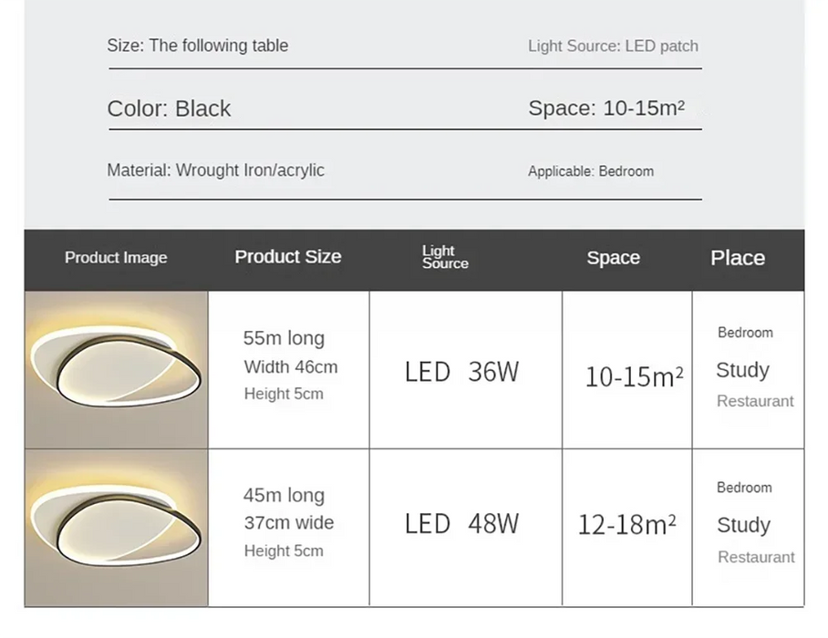Select the Product Image column header
828x638 pixels.
[116, 258]
